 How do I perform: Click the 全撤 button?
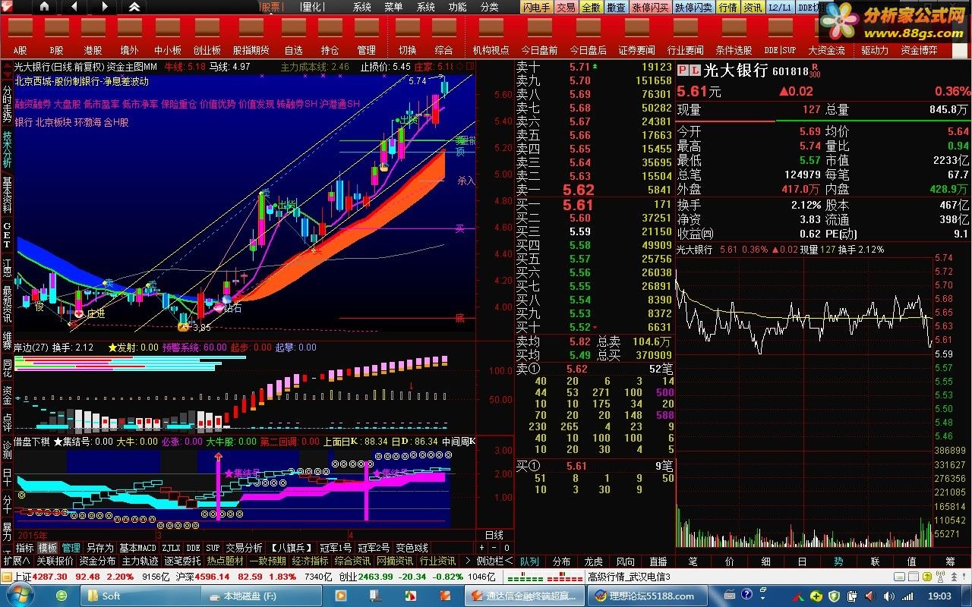tap(591, 7)
